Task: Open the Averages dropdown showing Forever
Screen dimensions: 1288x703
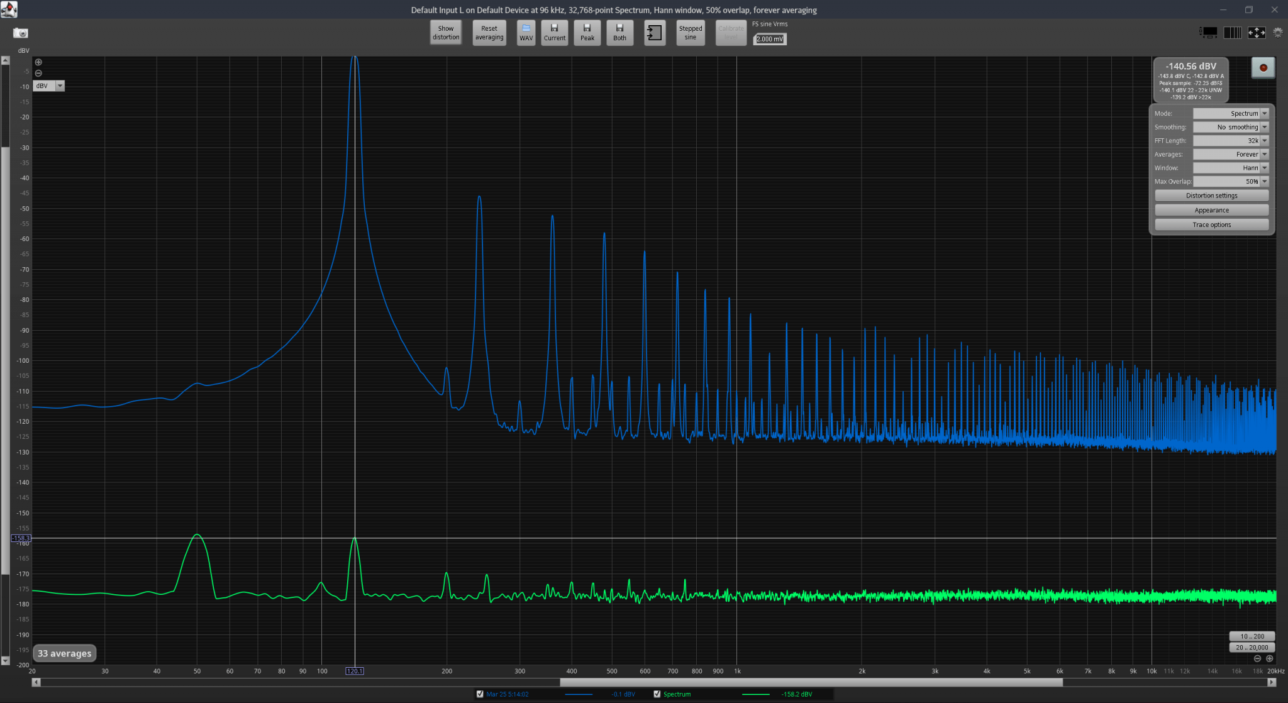Action: click(1231, 154)
